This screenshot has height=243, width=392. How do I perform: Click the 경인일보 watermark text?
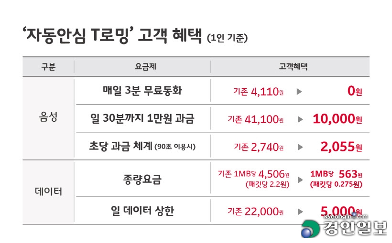coord(355,228)
